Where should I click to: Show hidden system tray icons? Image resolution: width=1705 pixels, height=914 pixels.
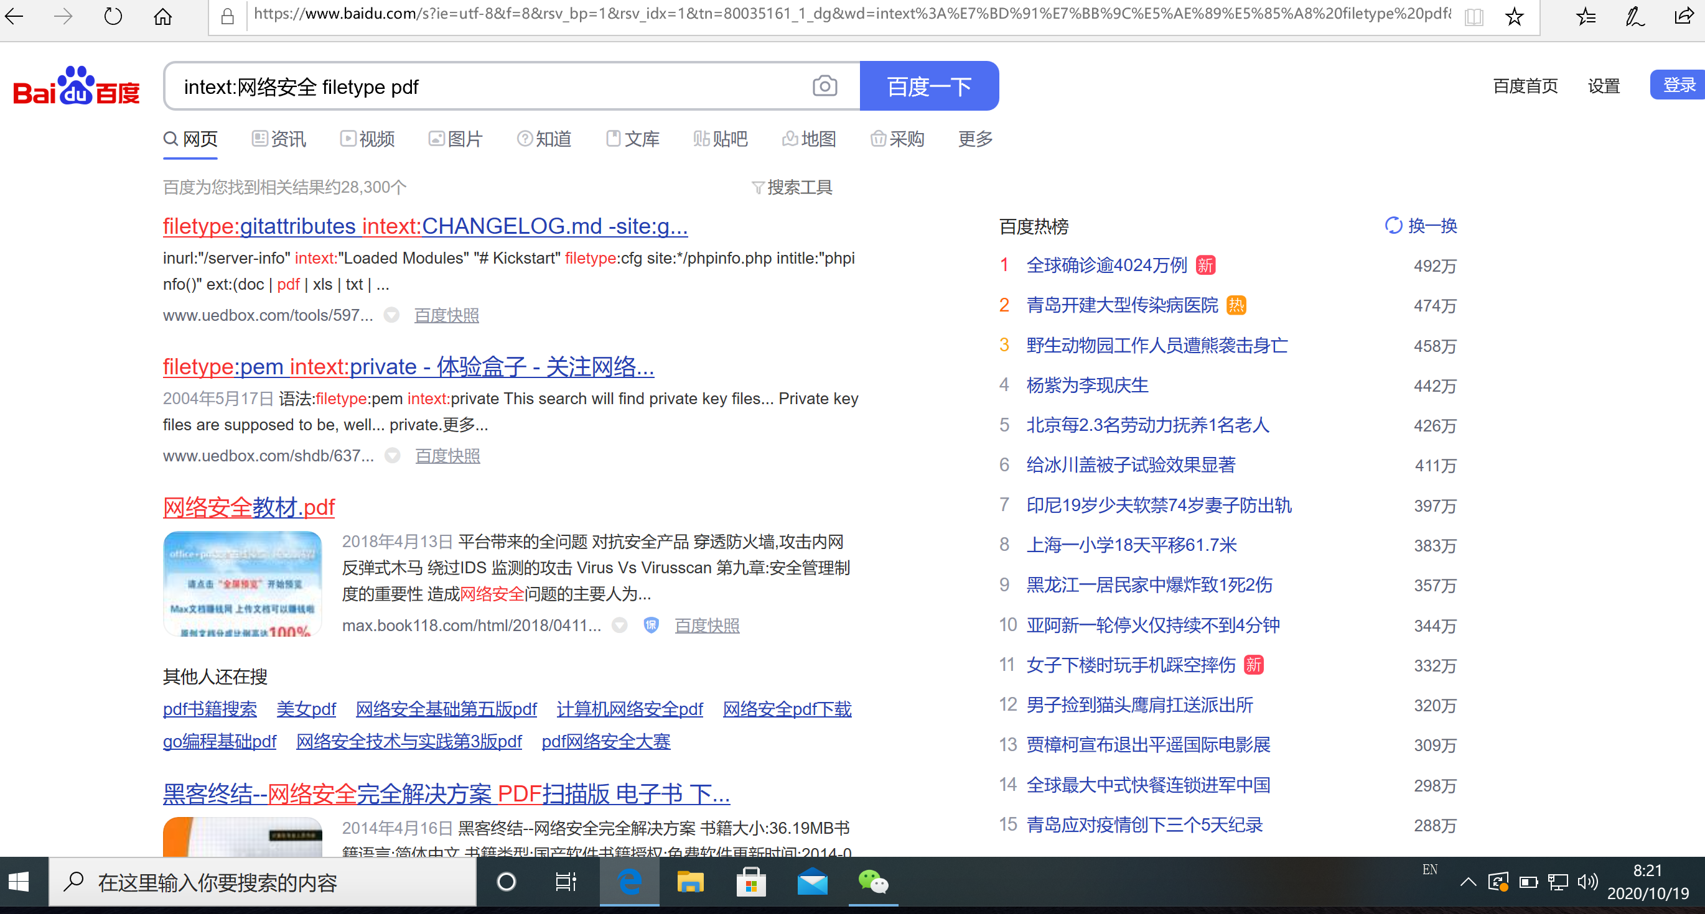1467,882
